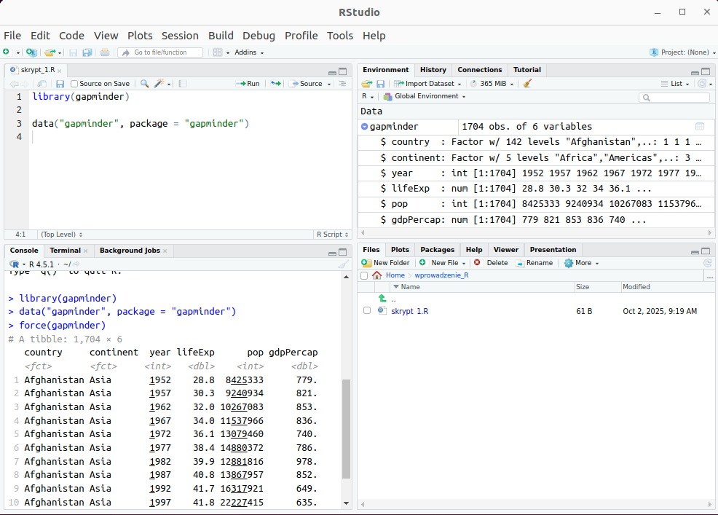
Task: Toggle Source on Save checkbox
Action: pyautogui.click(x=74, y=84)
